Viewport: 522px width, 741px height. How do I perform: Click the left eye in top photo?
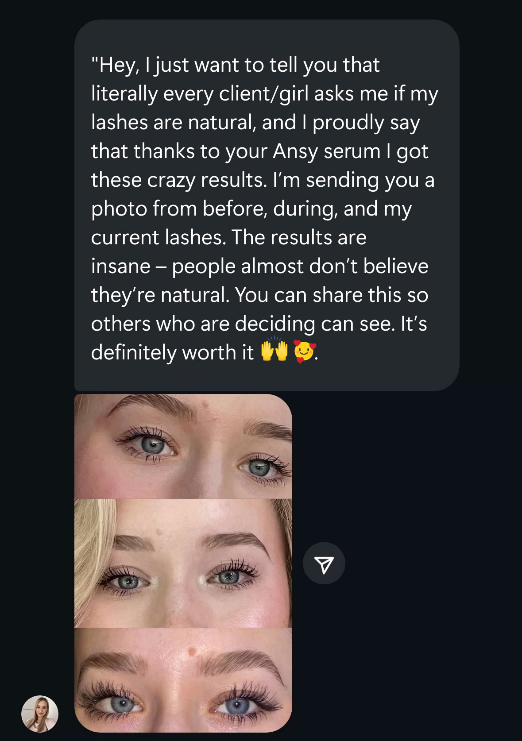click(x=153, y=444)
